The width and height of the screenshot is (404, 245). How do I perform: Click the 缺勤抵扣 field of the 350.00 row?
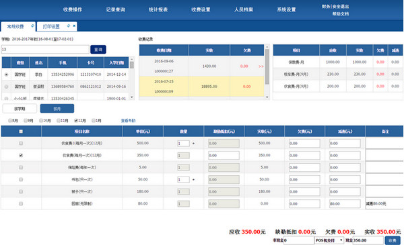click(224, 155)
